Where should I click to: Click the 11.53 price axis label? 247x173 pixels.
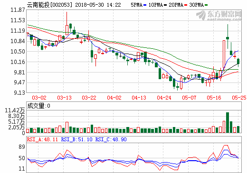pos(18,20)
